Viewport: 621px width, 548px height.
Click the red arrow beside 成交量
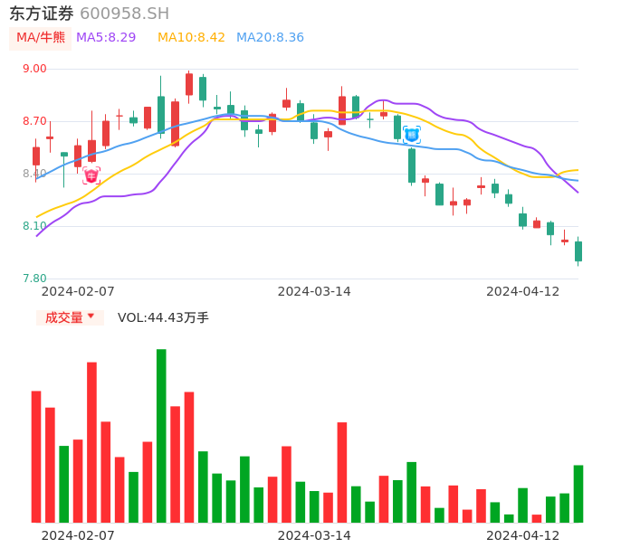91,317
